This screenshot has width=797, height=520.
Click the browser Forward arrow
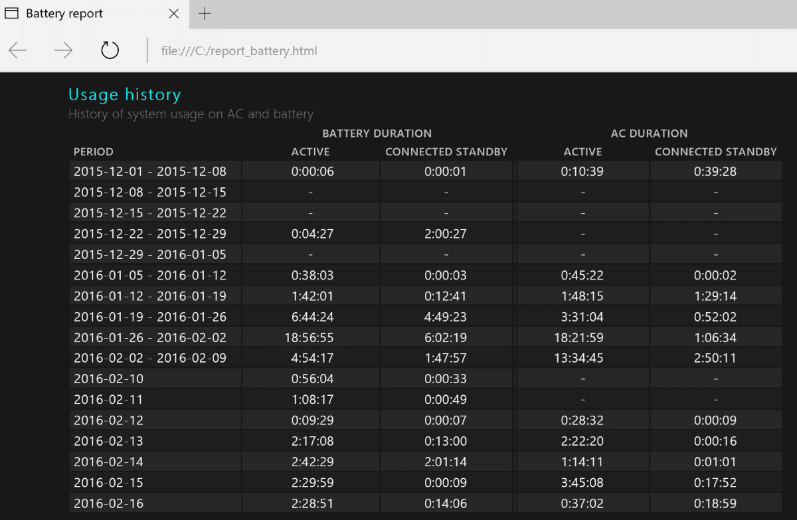63,50
